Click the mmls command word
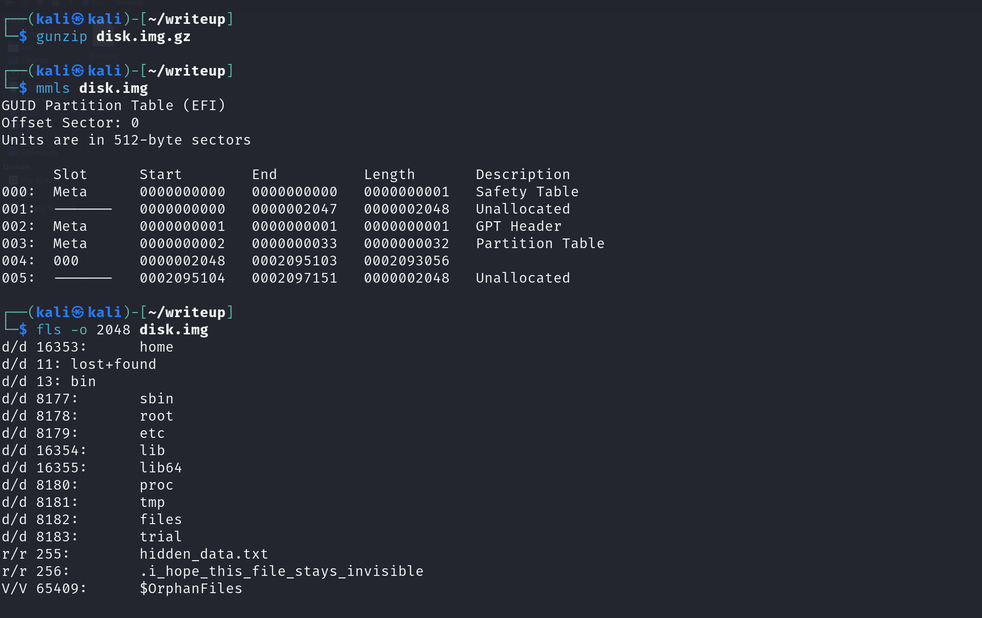Viewport: 982px width, 618px height. [x=53, y=88]
